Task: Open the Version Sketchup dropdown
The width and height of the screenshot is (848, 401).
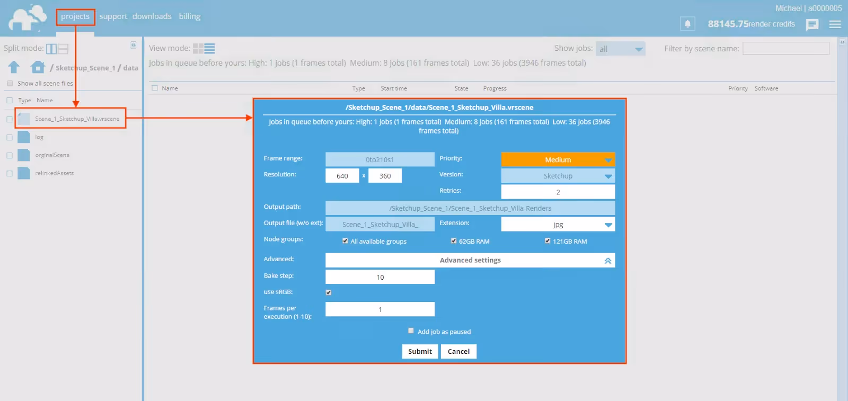Action: pyautogui.click(x=558, y=176)
